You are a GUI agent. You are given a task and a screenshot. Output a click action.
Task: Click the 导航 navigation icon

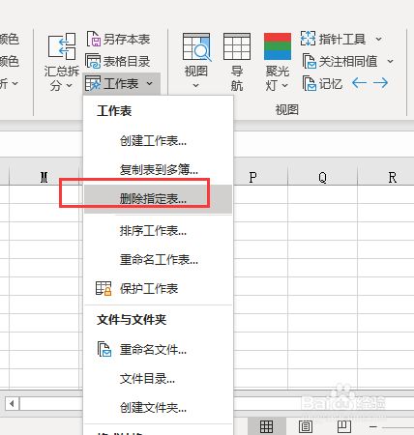[237, 61]
